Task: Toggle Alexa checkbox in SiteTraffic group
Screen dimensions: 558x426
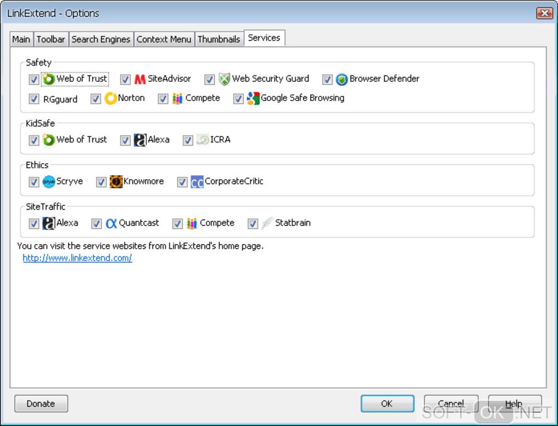Action: [34, 223]
